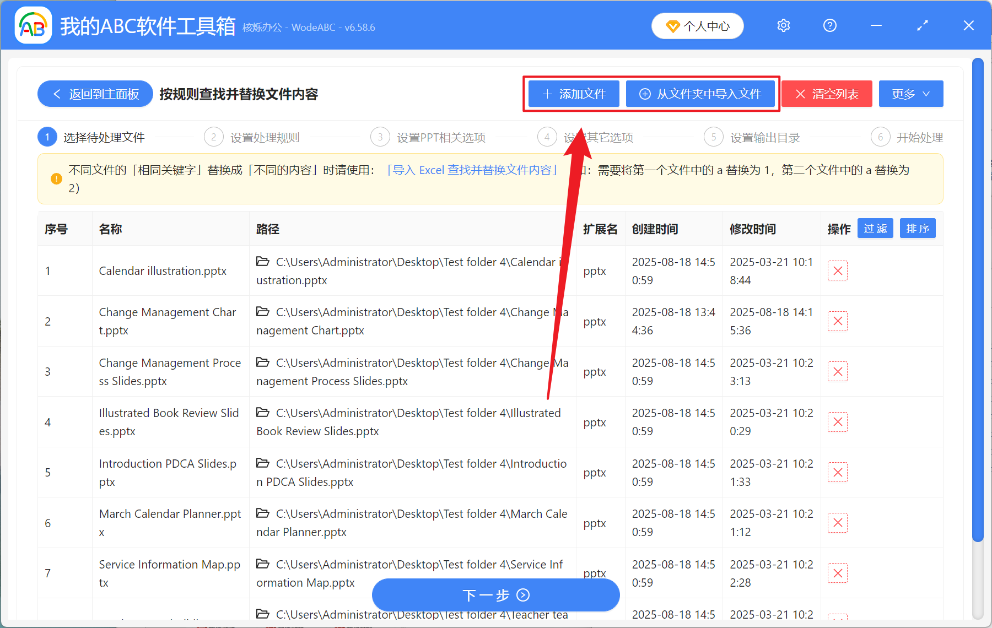Click the folder icon beside March Calendar Planner.pptx path

(262, 513)
